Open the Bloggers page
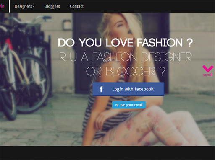The height and width of the screenshot is (160, 215). click(52, 6)
